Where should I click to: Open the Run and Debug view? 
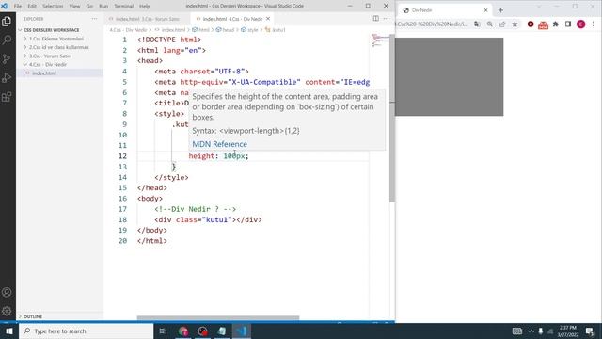[x=7, y=77]
